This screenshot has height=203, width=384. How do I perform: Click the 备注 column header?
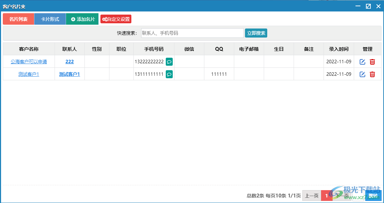point(309,49)
